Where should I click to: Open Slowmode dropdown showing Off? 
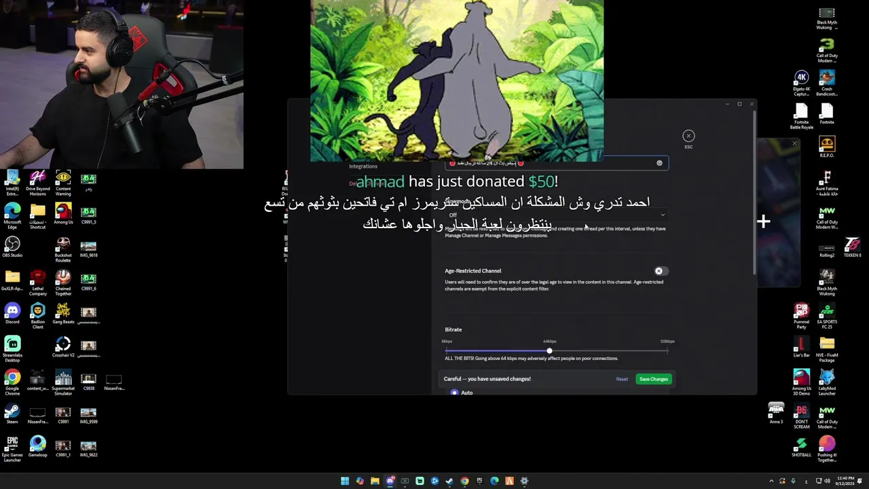(556, 215)
